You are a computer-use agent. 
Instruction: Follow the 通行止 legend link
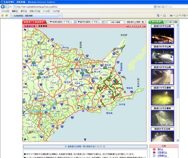(160, 149)
